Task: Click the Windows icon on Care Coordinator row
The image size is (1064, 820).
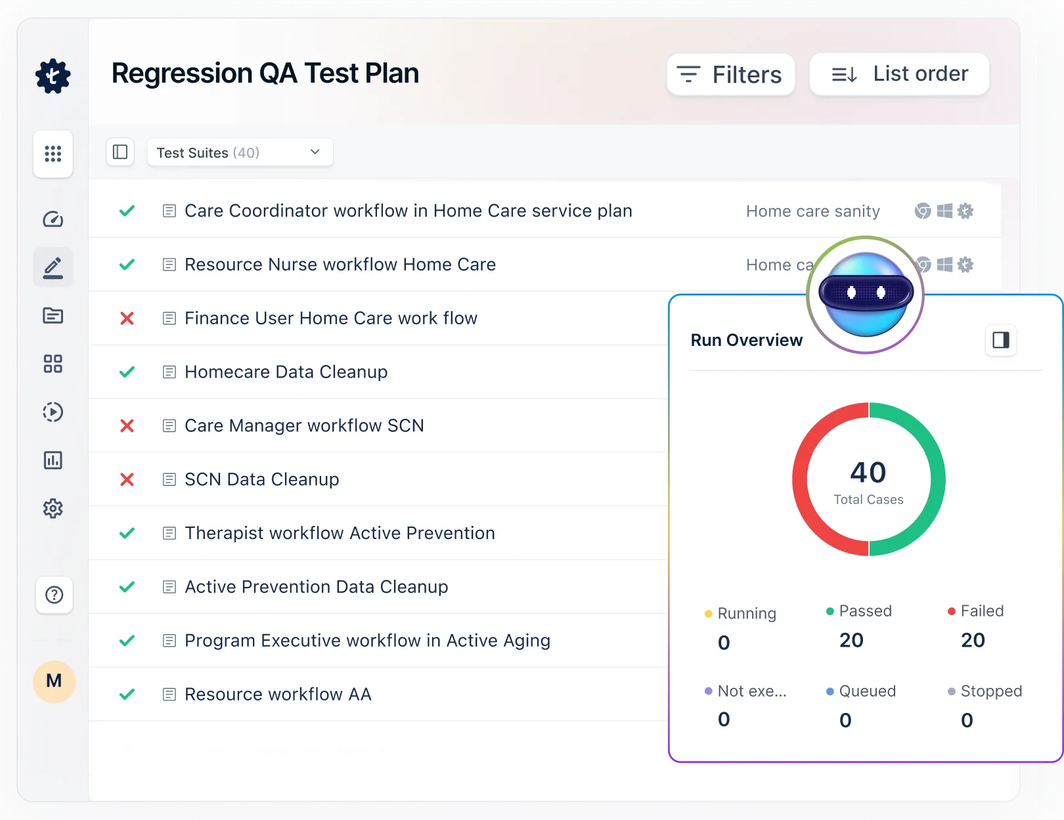Action: point(944,211)
